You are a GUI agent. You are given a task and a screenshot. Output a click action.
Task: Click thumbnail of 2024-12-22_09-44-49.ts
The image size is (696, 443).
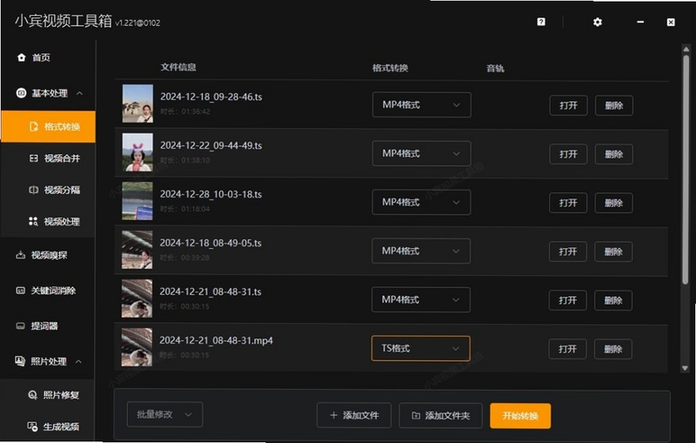137,152
